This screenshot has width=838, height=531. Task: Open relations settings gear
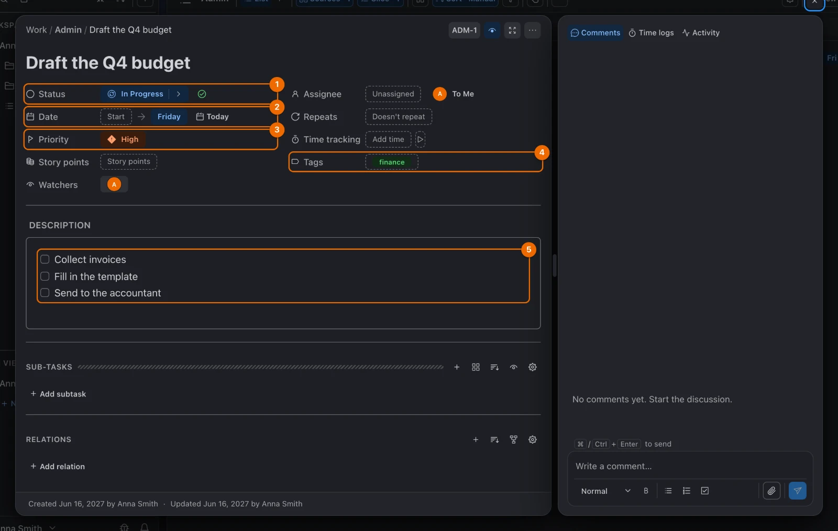tap(533, 439)
